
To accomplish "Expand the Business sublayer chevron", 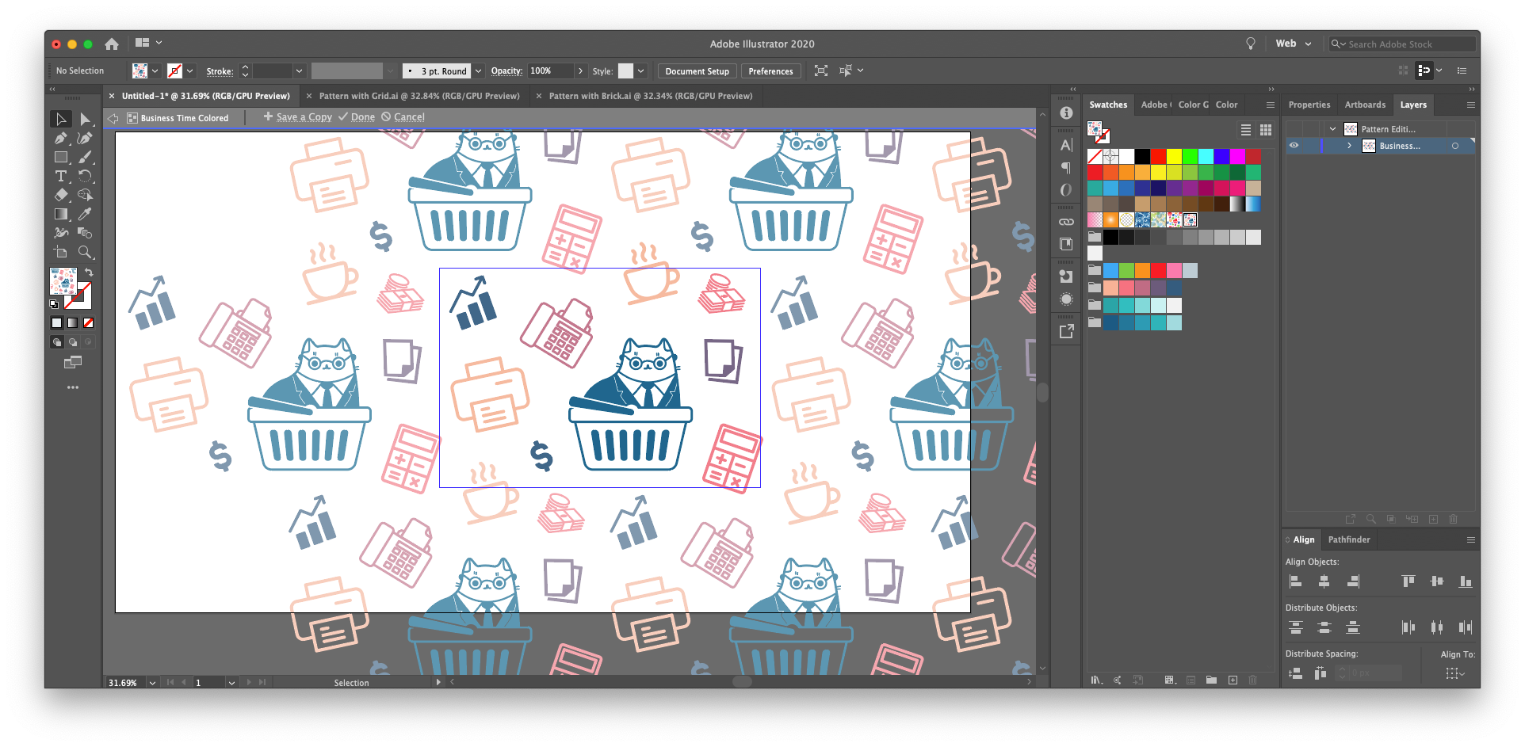I will click(x=1349, y=146).
